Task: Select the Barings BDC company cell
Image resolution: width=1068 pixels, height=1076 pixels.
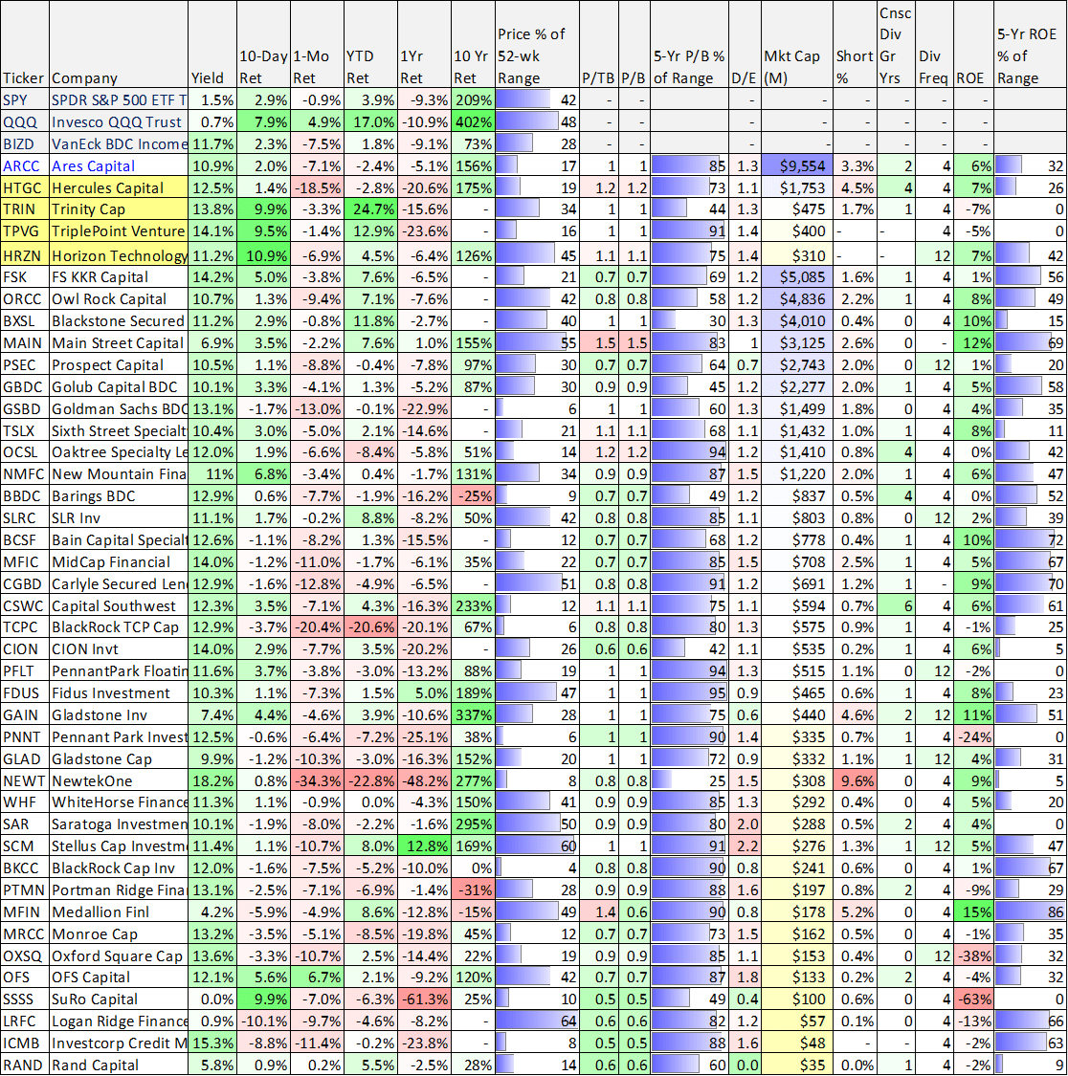Action: coord(118,496)
